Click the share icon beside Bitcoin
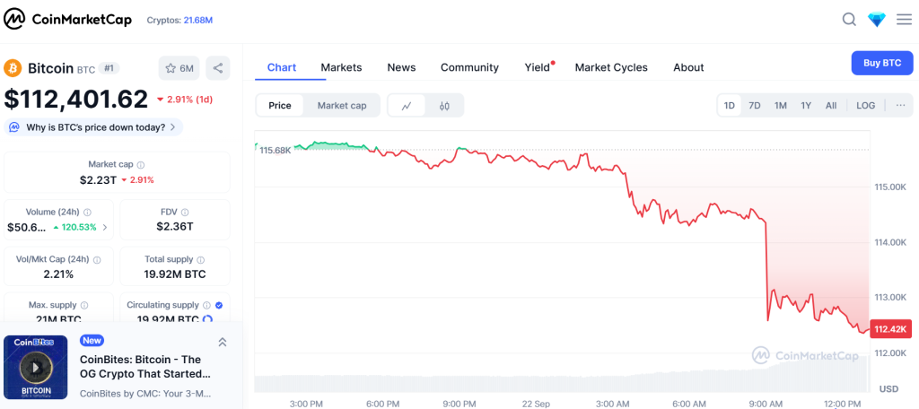Screen dimensions: 919x409 (218, 68)
